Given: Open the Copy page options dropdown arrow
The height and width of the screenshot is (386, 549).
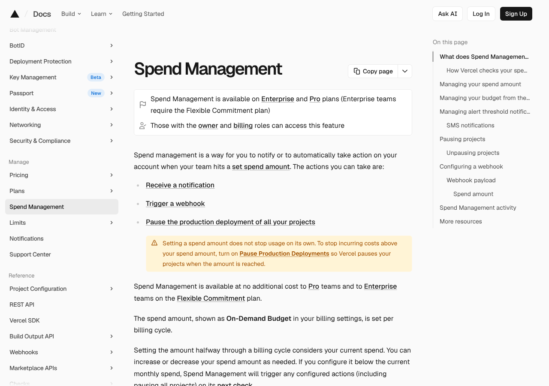Looking at the screenshot, I should coord(405,71).
